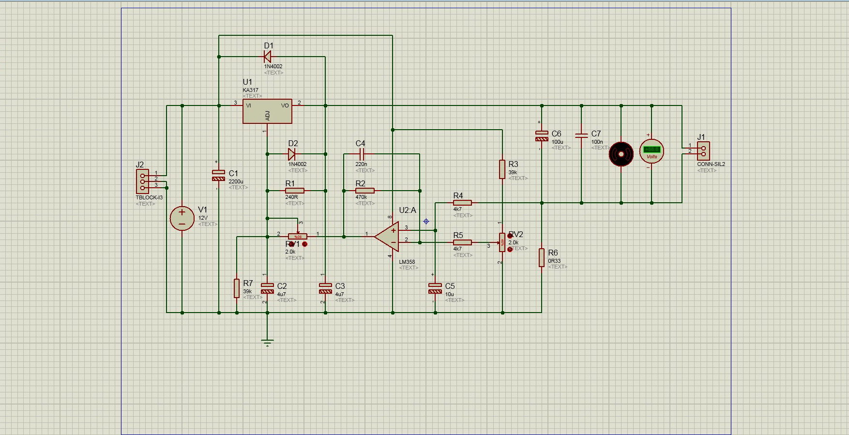Click the 470k value text
Viewport: 849px width, 435px height.
click(361, 197)
